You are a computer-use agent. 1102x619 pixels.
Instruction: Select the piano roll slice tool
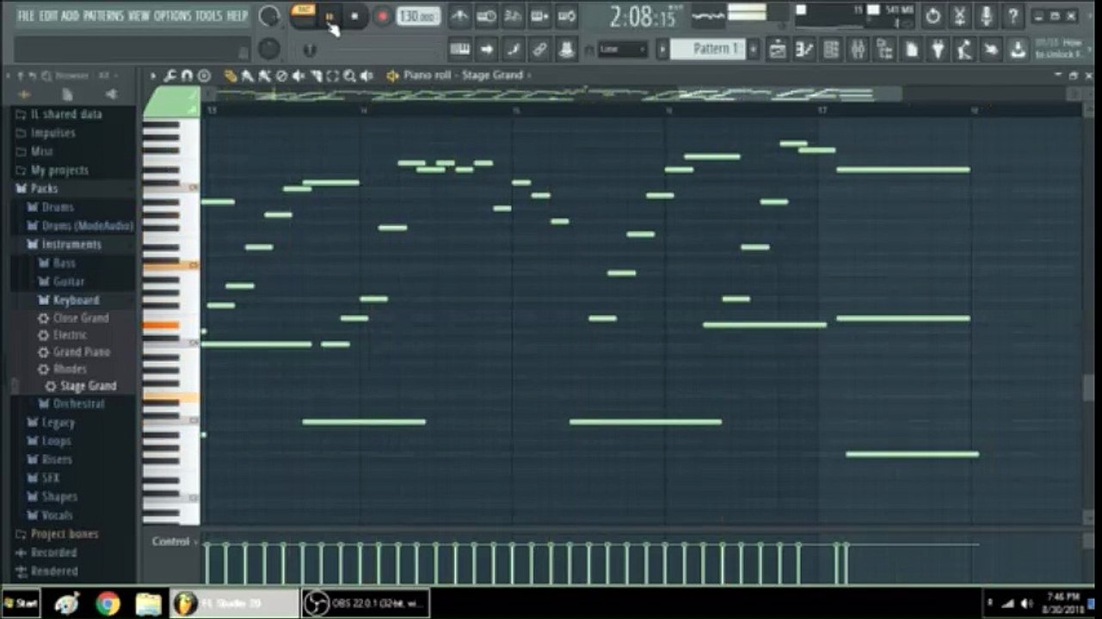316,76
